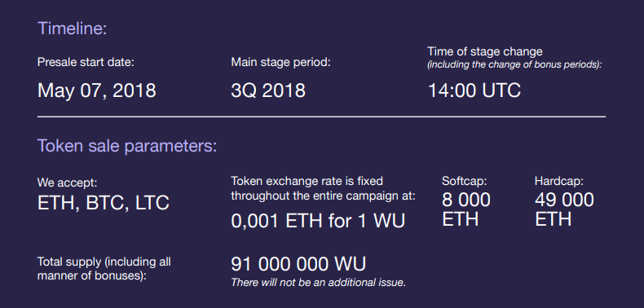Select the 49 000 ETH hardcap value

[x=564, y=209]
